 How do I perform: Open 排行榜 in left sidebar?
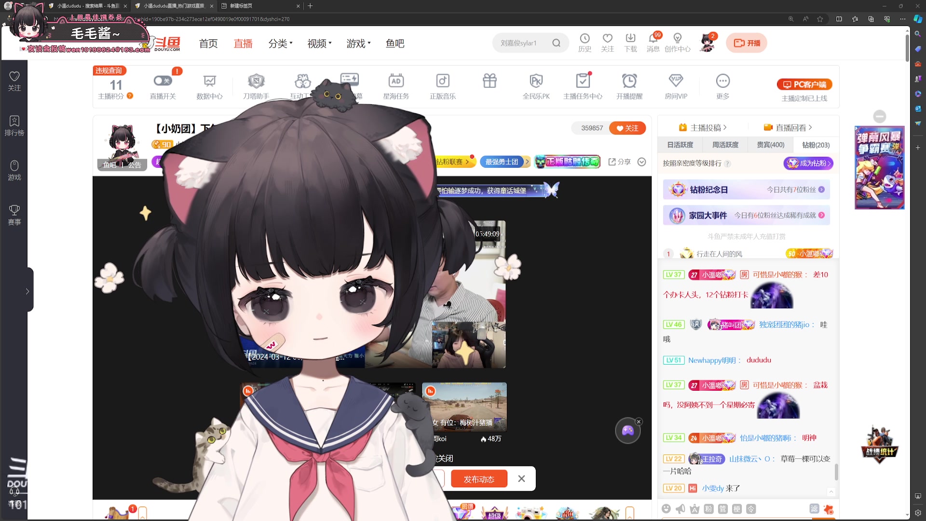coord(14,125)
